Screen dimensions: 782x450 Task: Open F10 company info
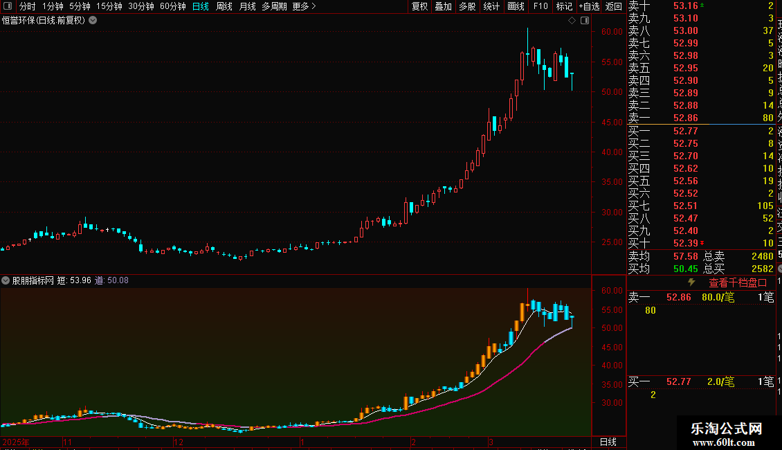540,6
